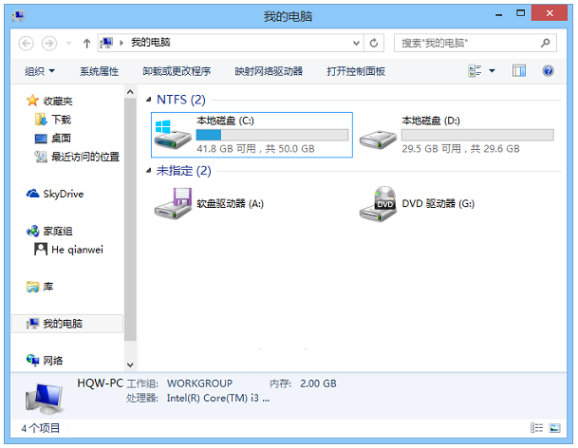Image resolution: width=578 pixels, height=448 pixels.
Task: Click the Intel(R) Core(TM) i3 text
Action: point(218,399)
